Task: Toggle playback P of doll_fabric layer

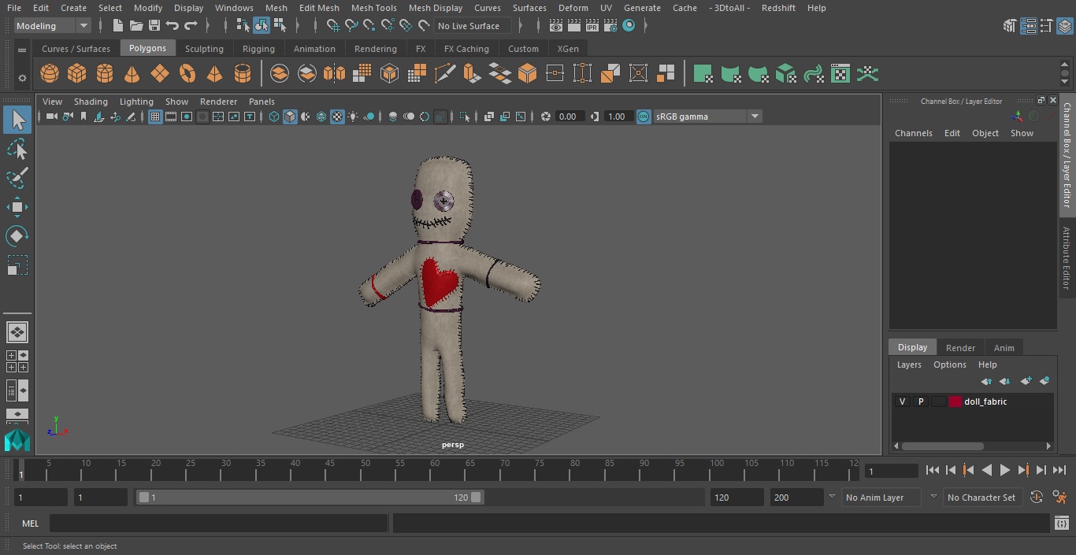Action: (920, 401)
